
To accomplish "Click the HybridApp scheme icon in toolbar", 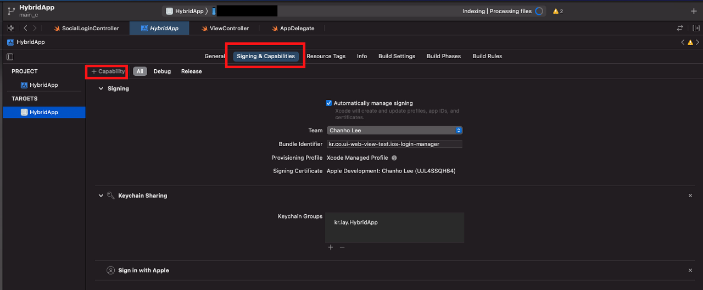I will click(169, 12).
